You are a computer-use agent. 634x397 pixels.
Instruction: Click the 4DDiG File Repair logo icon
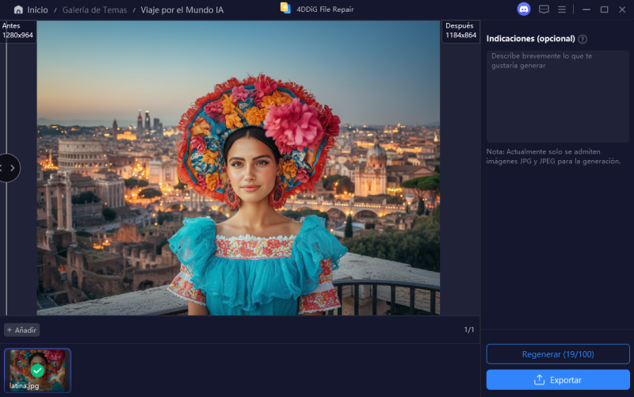pyautogui.click(x=285, y=9)
